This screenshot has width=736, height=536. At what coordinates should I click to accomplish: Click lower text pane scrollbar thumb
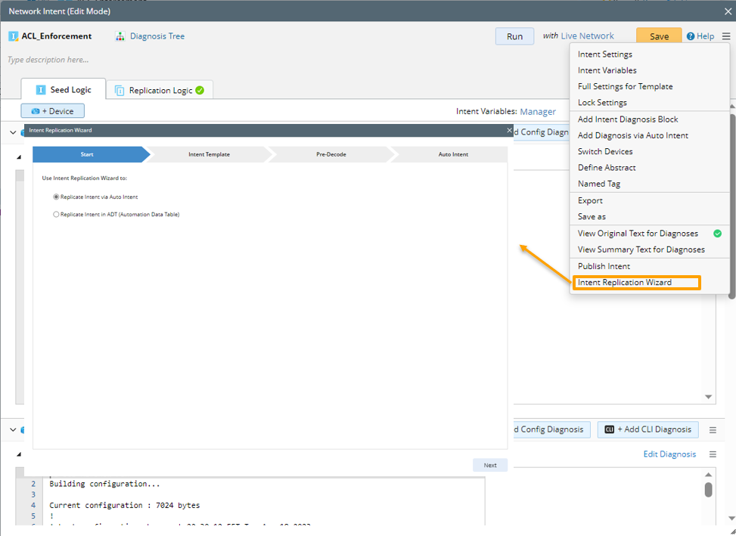(708, 490)
